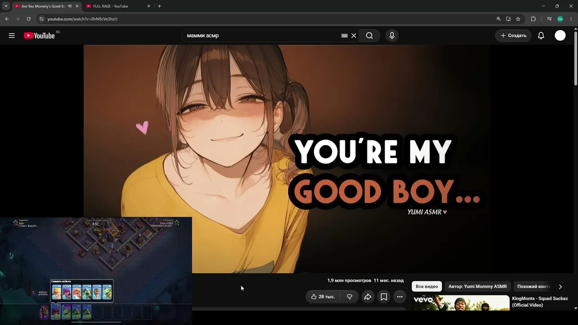This screenshot has width=578, height=325.
Task: Bookmark this page with the star
Action: pos(518,19)
